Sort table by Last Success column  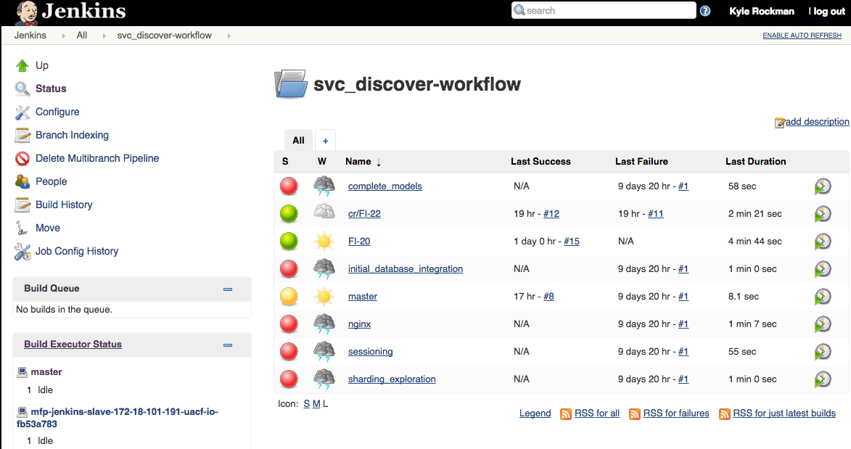[540, 162]
